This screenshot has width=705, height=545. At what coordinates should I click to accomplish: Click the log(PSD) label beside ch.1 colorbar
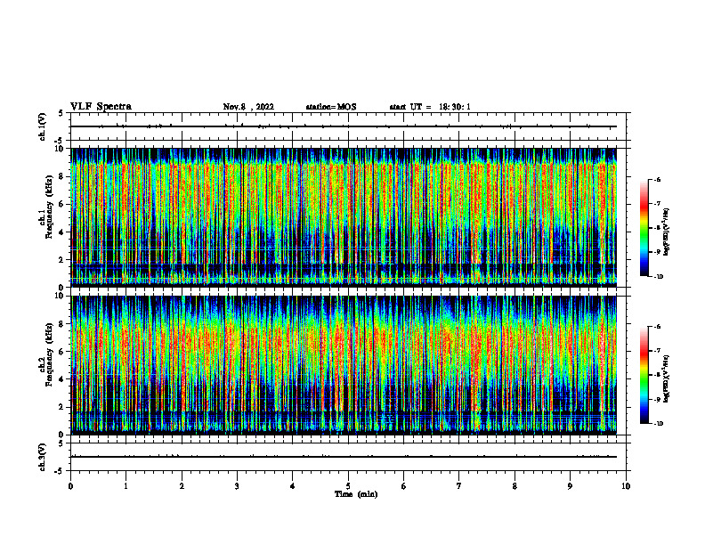pyautogui.click(x=667, y=232)
